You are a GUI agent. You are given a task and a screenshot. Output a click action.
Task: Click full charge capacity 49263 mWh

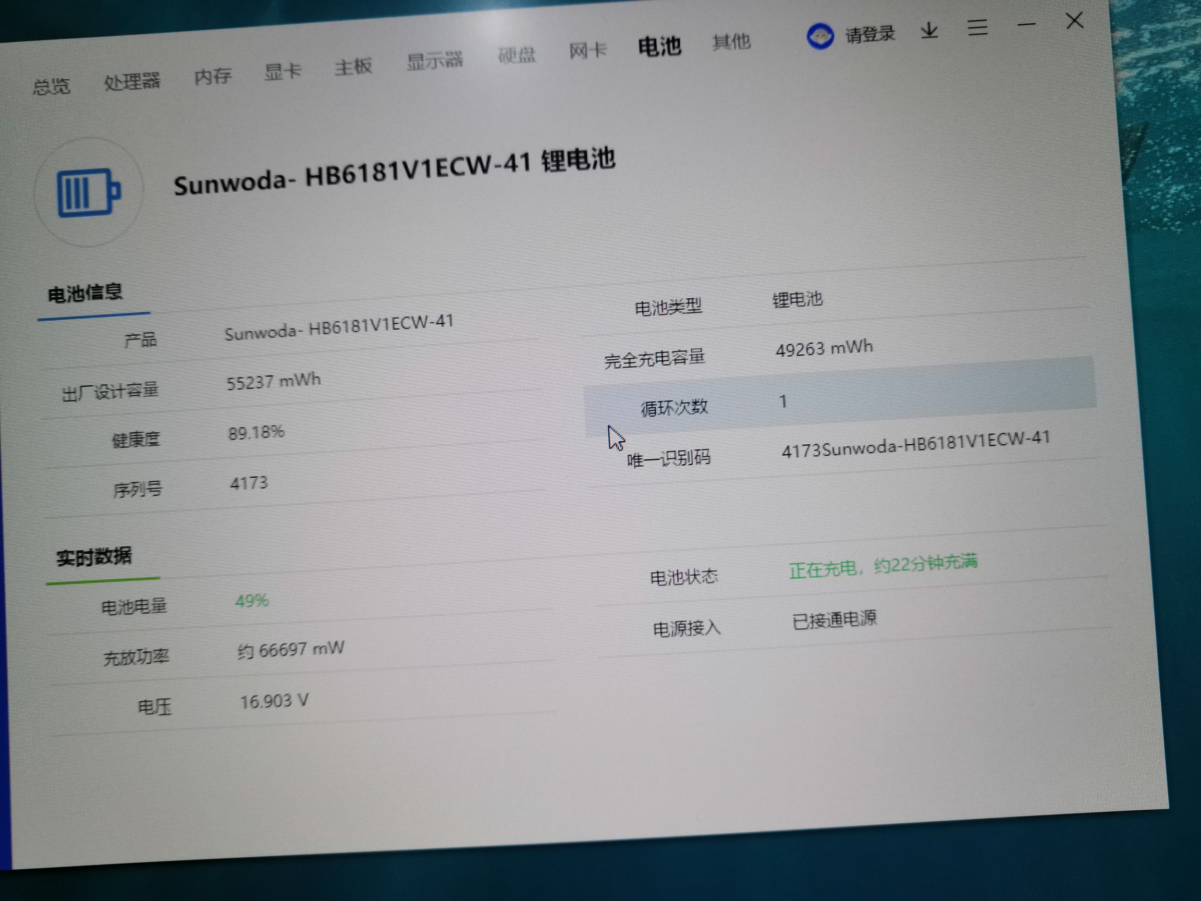[x=824, y=348]
